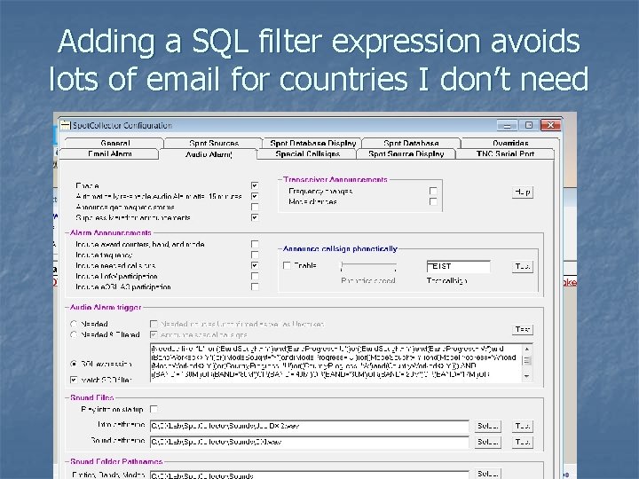Switch to the Email Alarm tab

coord(110,153)
